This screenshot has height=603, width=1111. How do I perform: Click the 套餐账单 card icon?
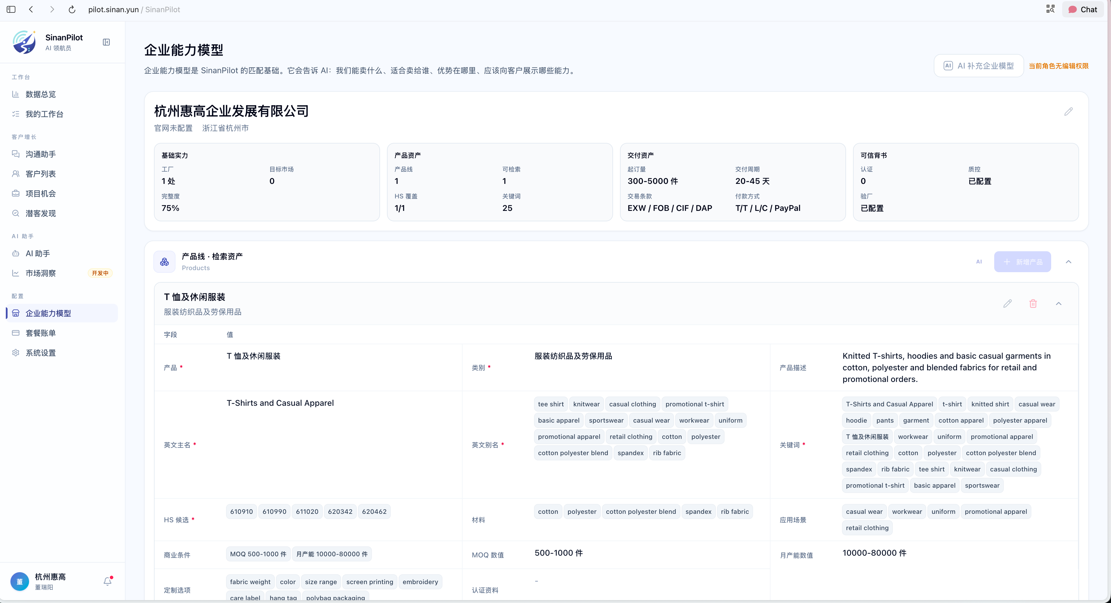point(15,333)
